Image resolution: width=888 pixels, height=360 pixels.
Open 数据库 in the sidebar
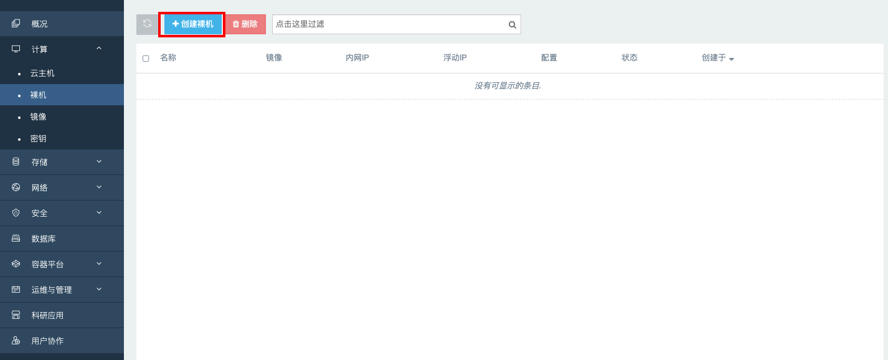tap(62, 239)
